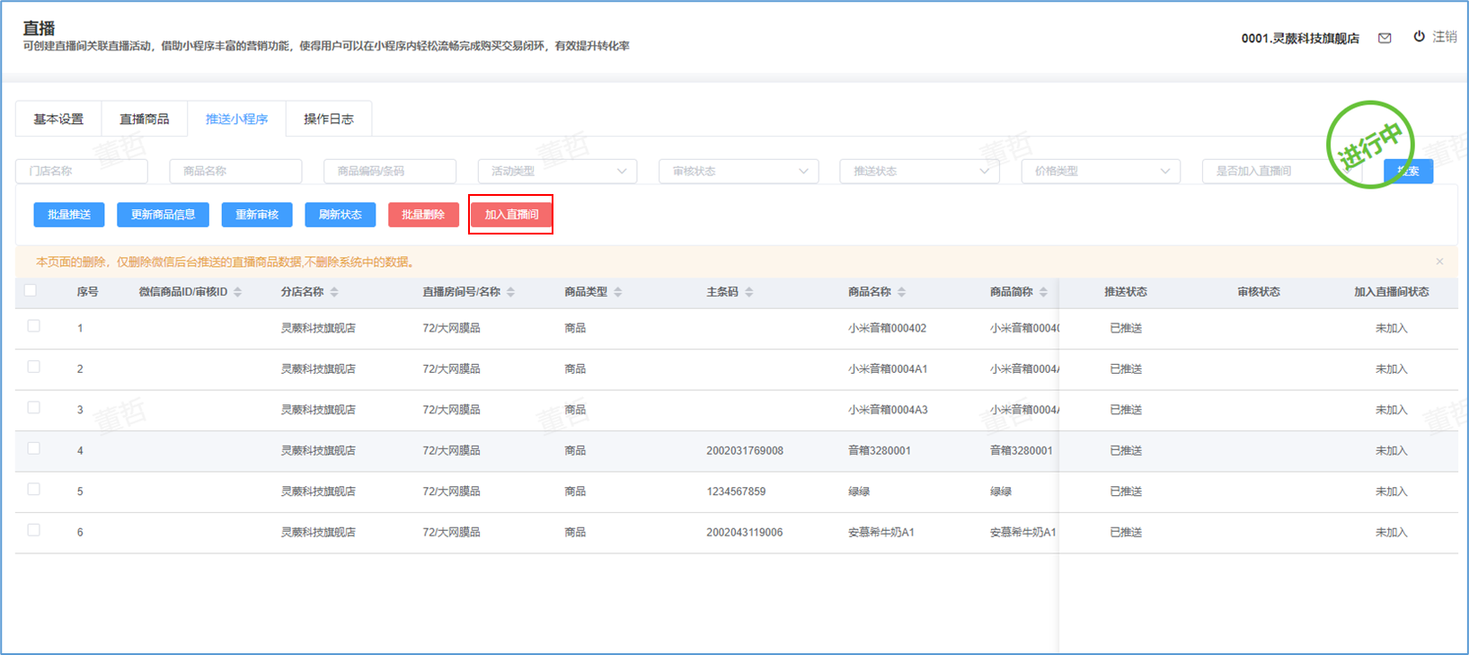Open the mail envelope icon
1469x655 pixels.
pos(1385,38)
